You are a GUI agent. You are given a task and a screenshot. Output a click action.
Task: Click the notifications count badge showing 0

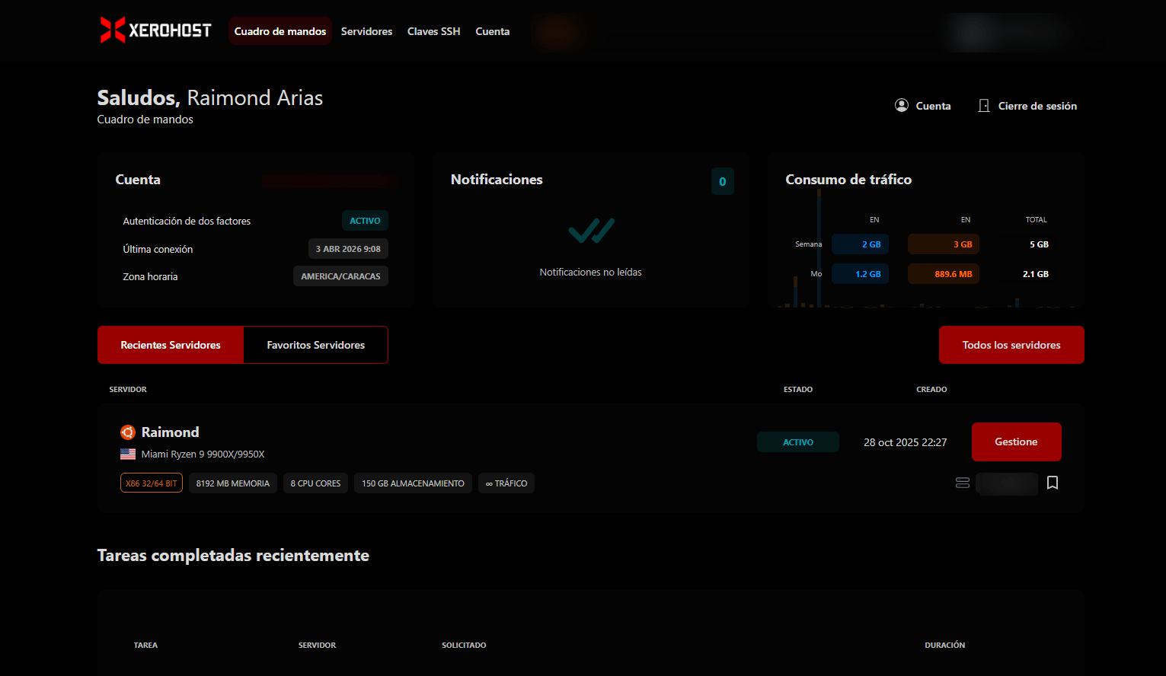pyautogui.click(x=723, y=181)
